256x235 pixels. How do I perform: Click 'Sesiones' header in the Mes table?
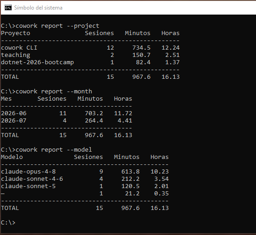[52, 99]
